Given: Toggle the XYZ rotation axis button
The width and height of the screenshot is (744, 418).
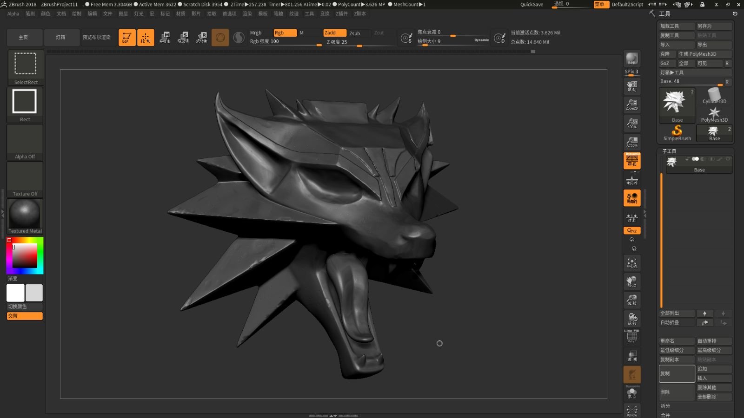Looking at the screenshot, I should [632, 230].
